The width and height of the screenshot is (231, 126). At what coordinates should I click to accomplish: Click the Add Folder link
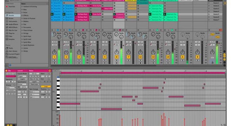(13, 57)
